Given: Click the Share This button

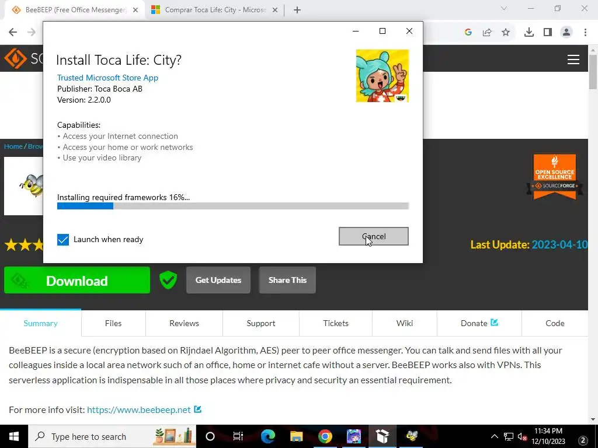Looking at the screenshot, I should point(287,281).
